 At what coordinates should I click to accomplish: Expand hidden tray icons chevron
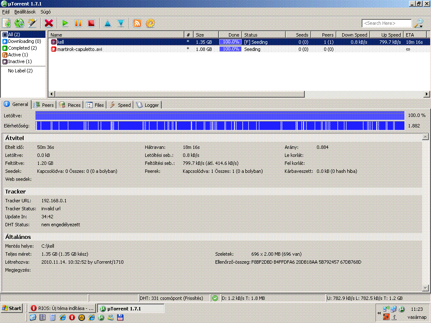[x=379, y=313]
